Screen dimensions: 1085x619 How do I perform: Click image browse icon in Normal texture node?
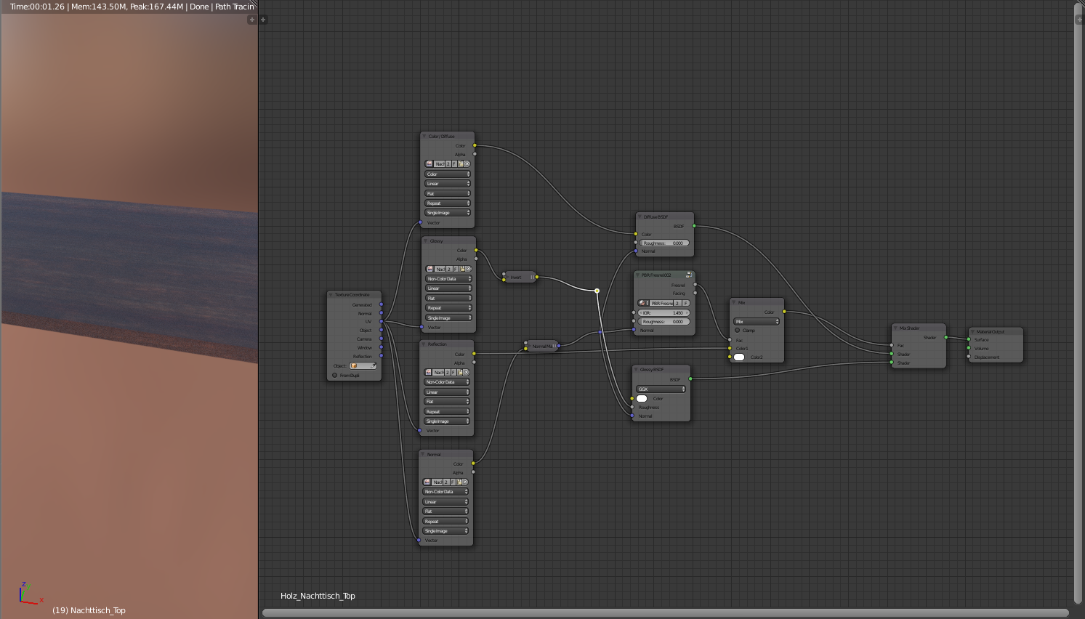tap(427, 482)
